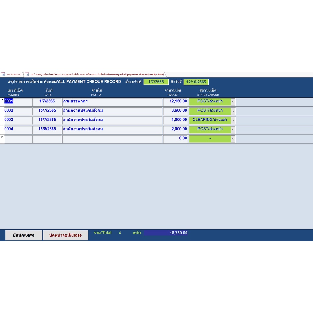This screenshot has width=313, height=313.
Task: Open status dropdown for cheque 0001
Action: (x=233, y=102)
